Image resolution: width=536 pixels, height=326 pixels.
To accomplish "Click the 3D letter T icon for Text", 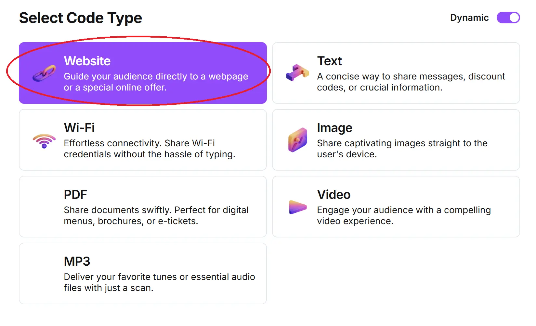I will tap(297, 73).
